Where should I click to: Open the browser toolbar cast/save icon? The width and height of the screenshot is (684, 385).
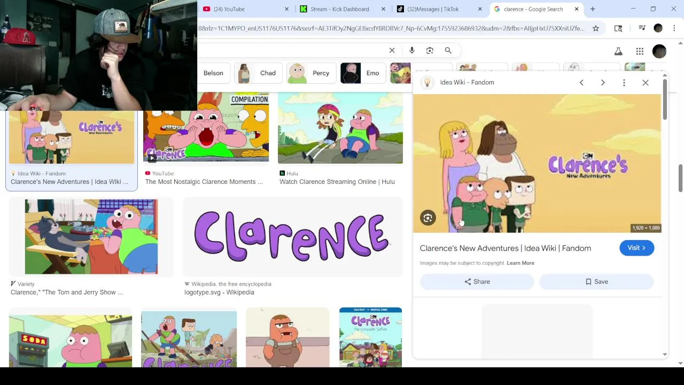click(x=618, y=28)
